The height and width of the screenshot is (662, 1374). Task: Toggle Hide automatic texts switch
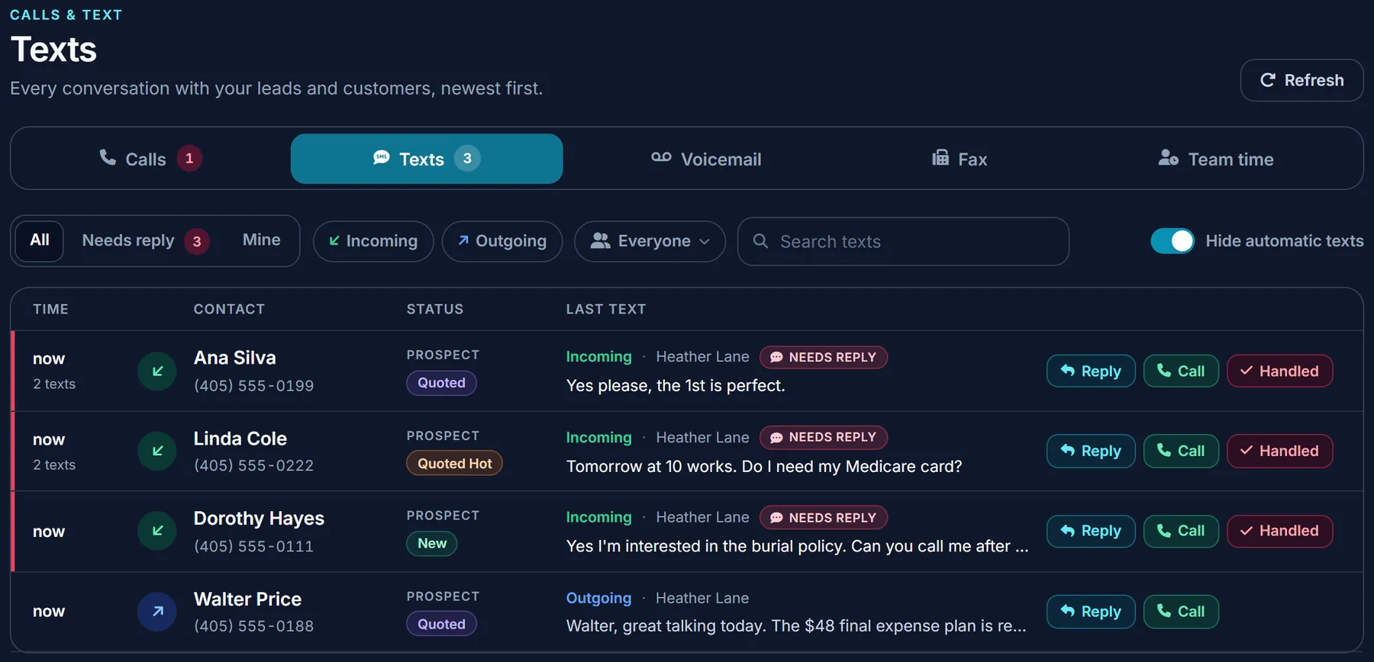coord(1172,241)
